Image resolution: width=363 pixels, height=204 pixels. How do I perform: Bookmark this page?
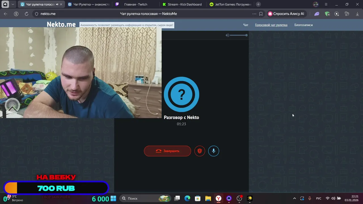click(261, 14)
